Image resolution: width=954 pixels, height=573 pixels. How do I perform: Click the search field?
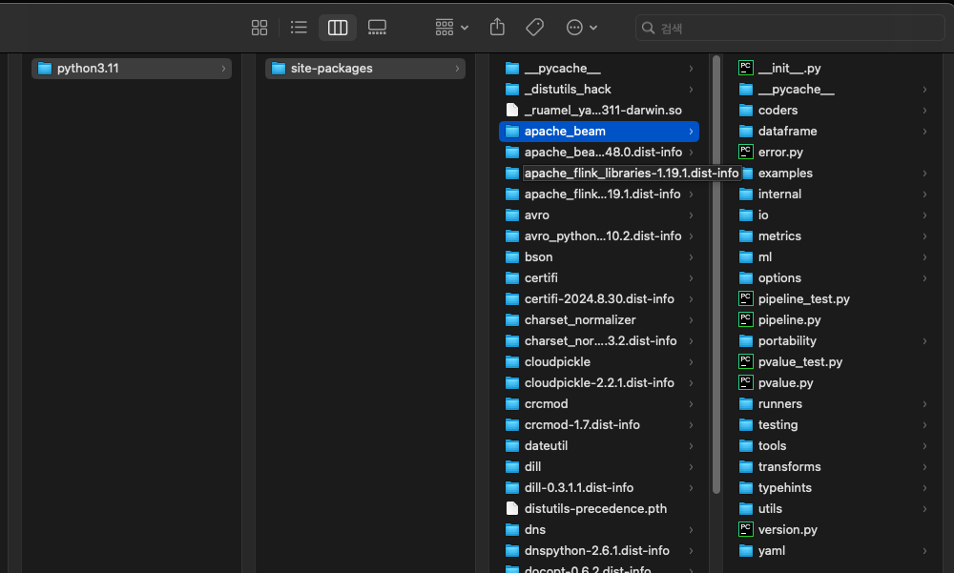pyautogui.click(x=790, y=28)
